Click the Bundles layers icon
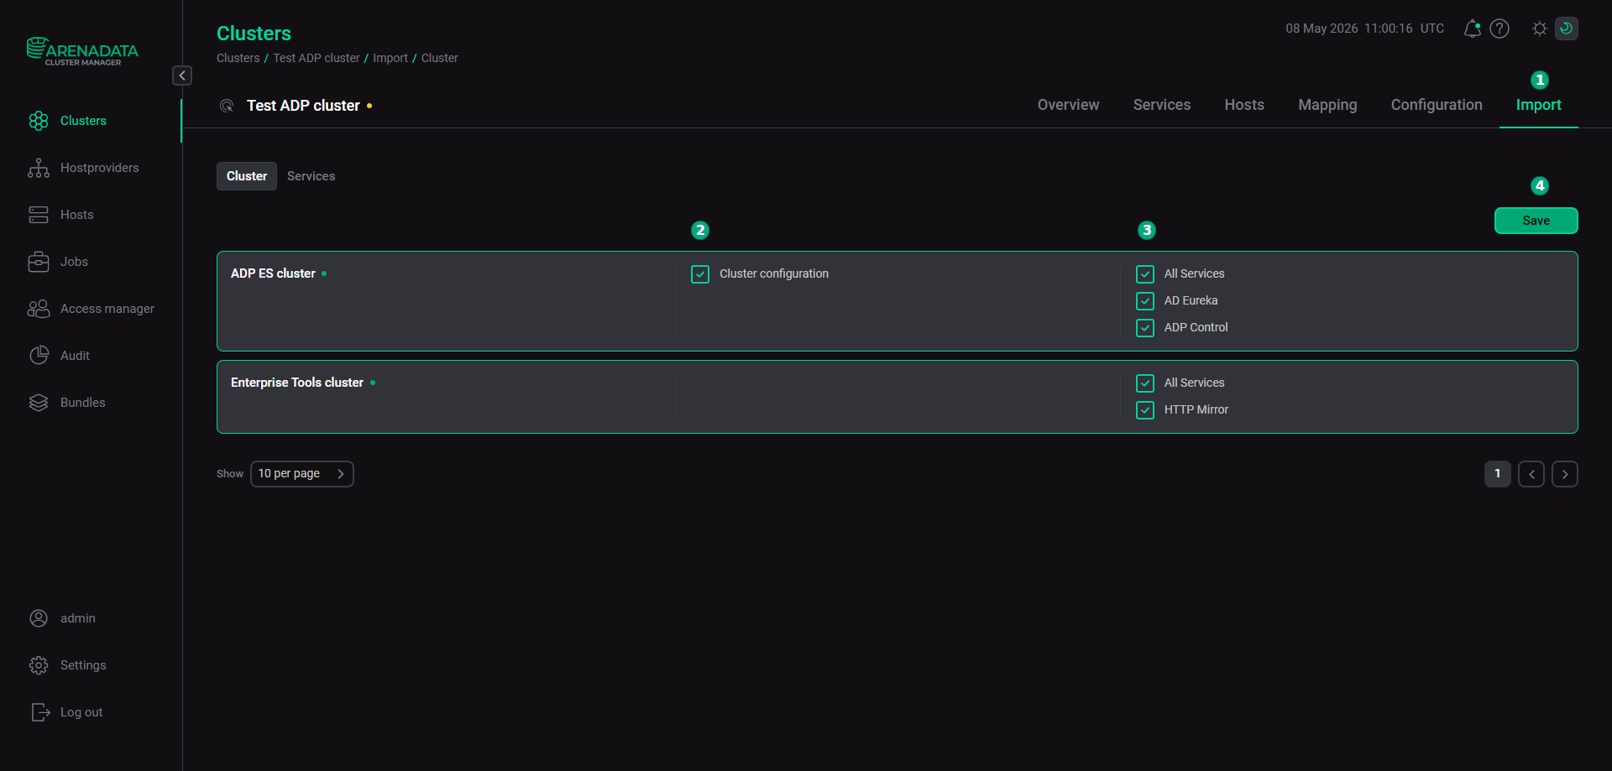1612x771 pixels. 39,403
